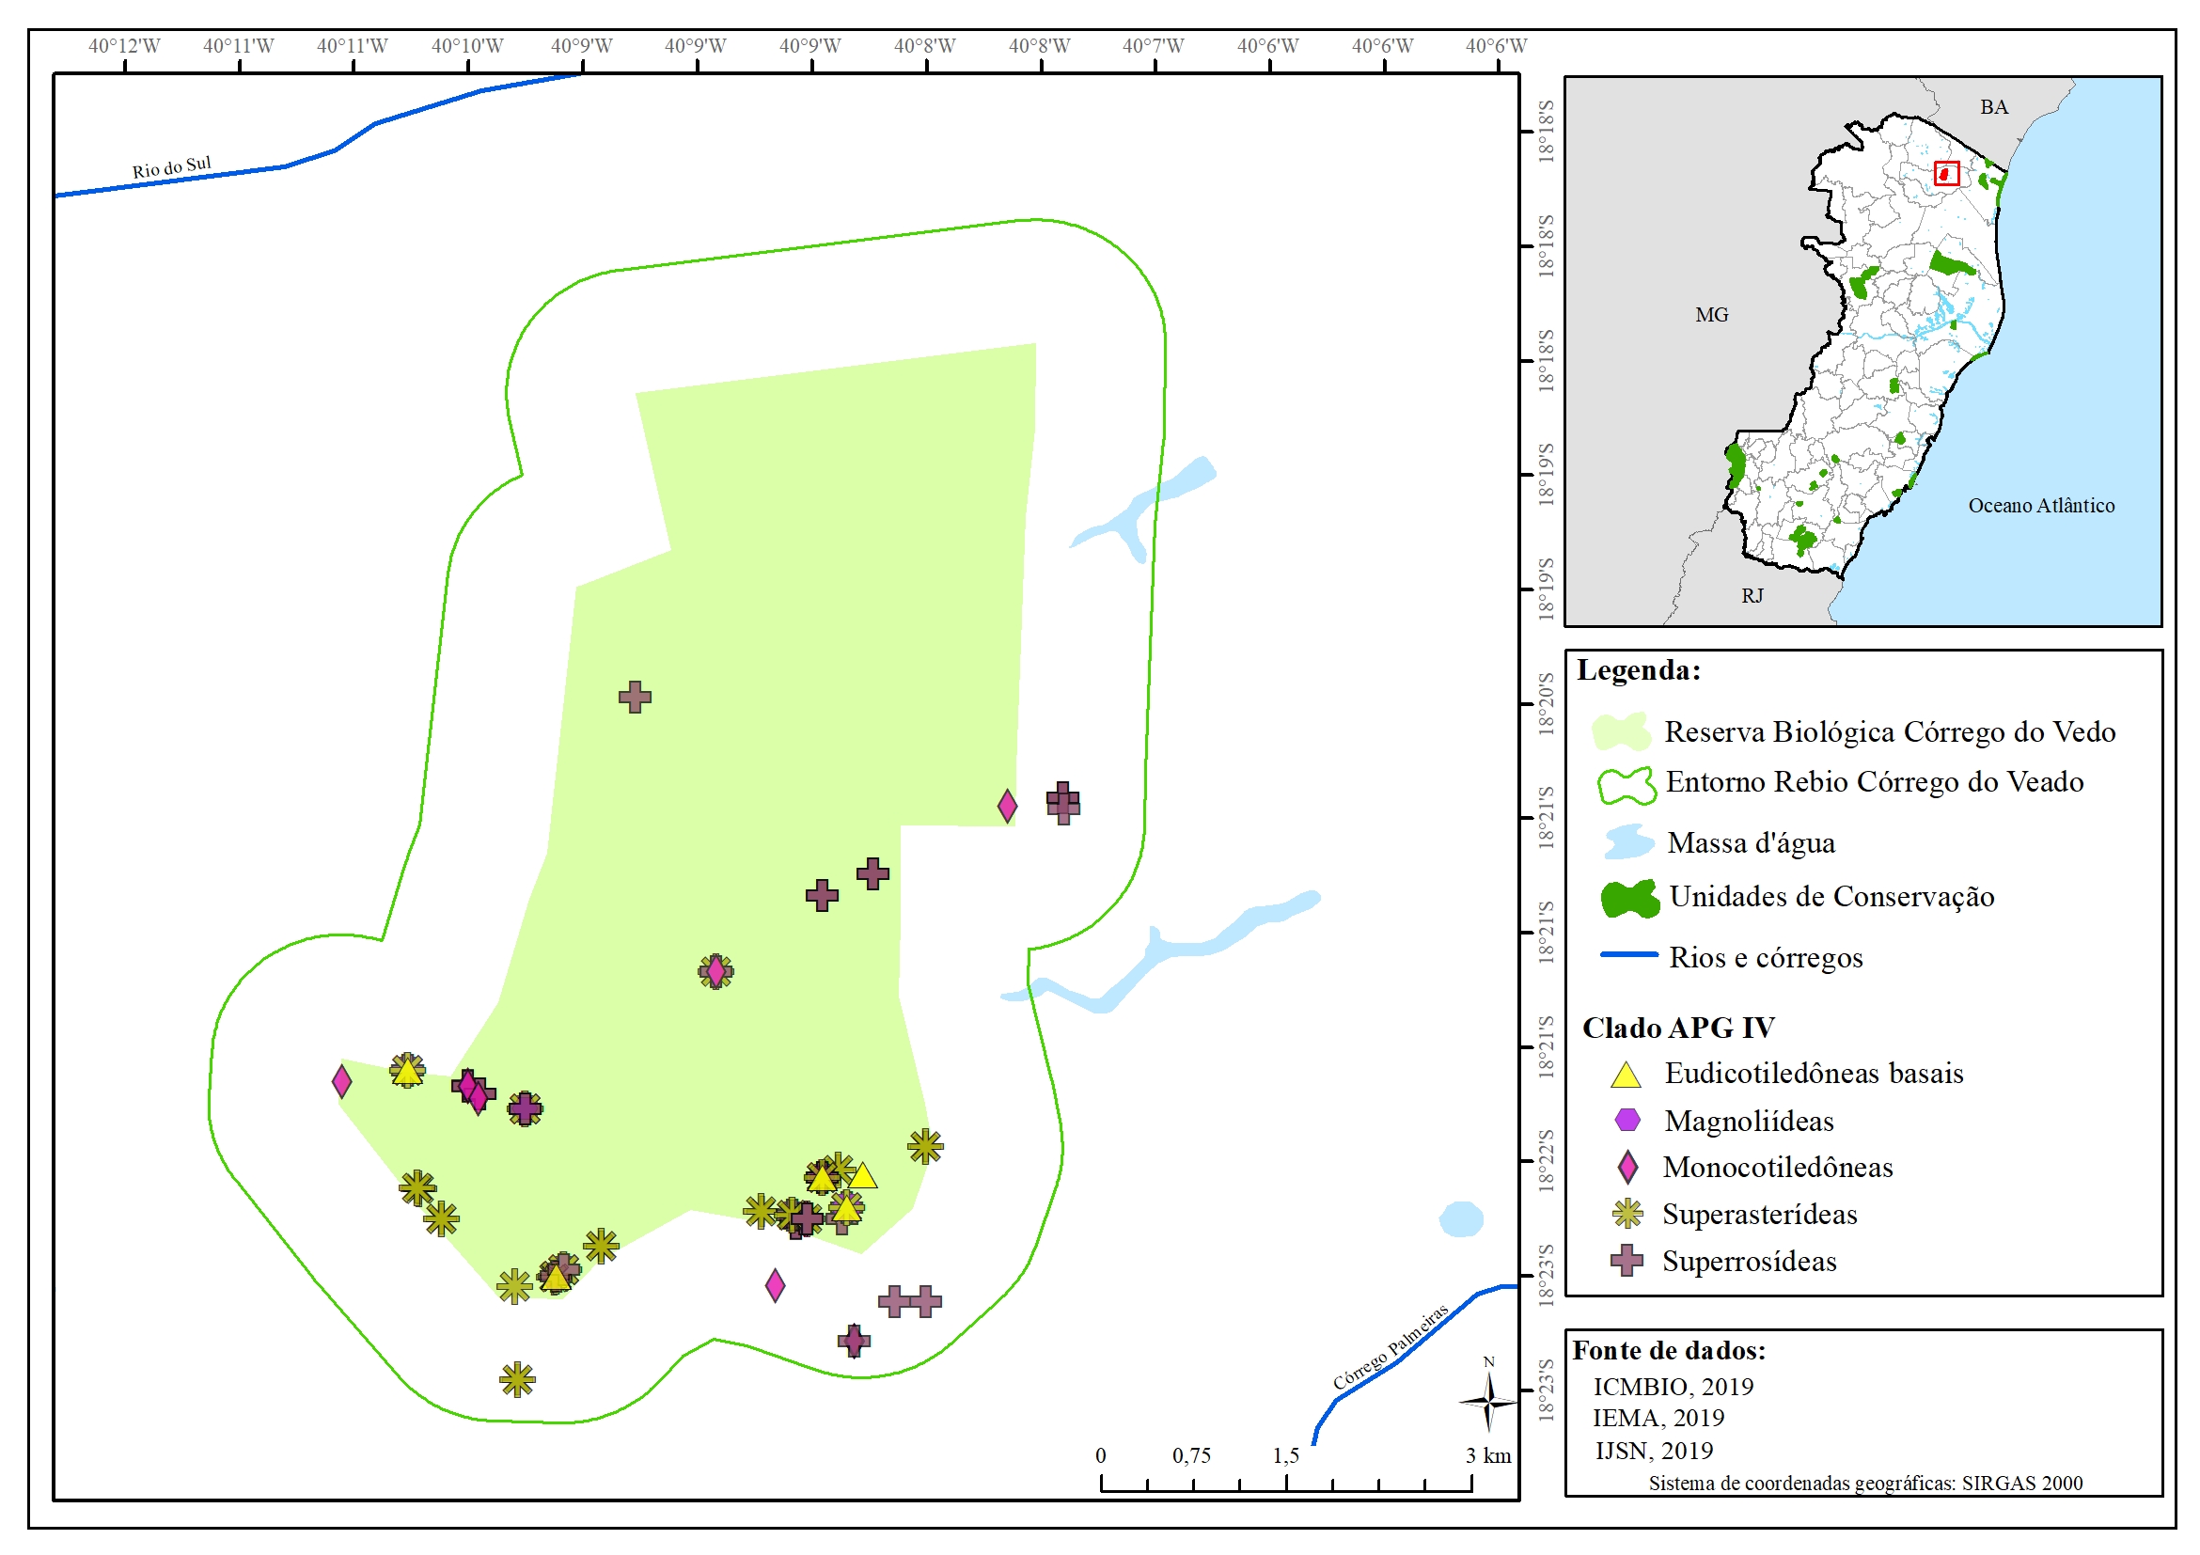Screen dimensions: 2200x1555
Task: Click the Entorno Rebio green outline symbol
Action: point(1626,785)
